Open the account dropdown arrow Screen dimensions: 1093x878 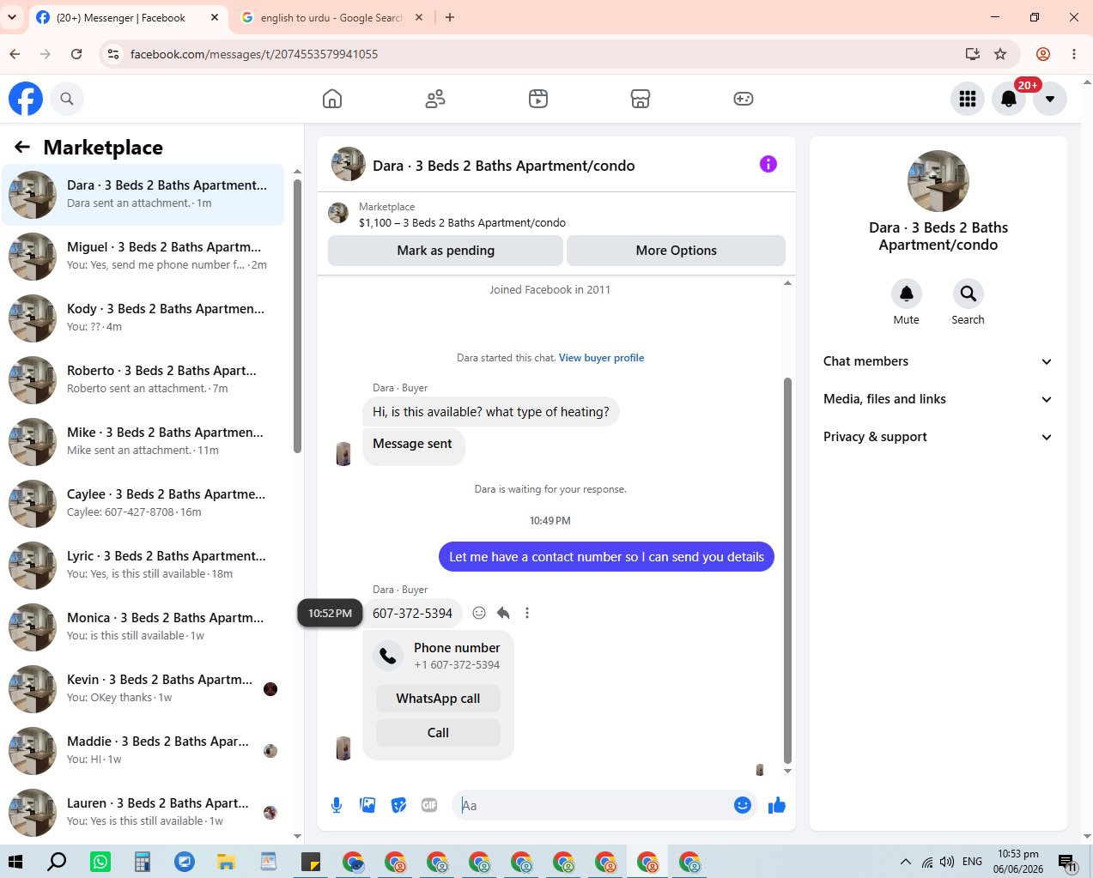1050,99
